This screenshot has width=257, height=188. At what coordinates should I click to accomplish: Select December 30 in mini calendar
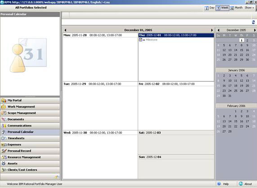click(x=248, y=60)
